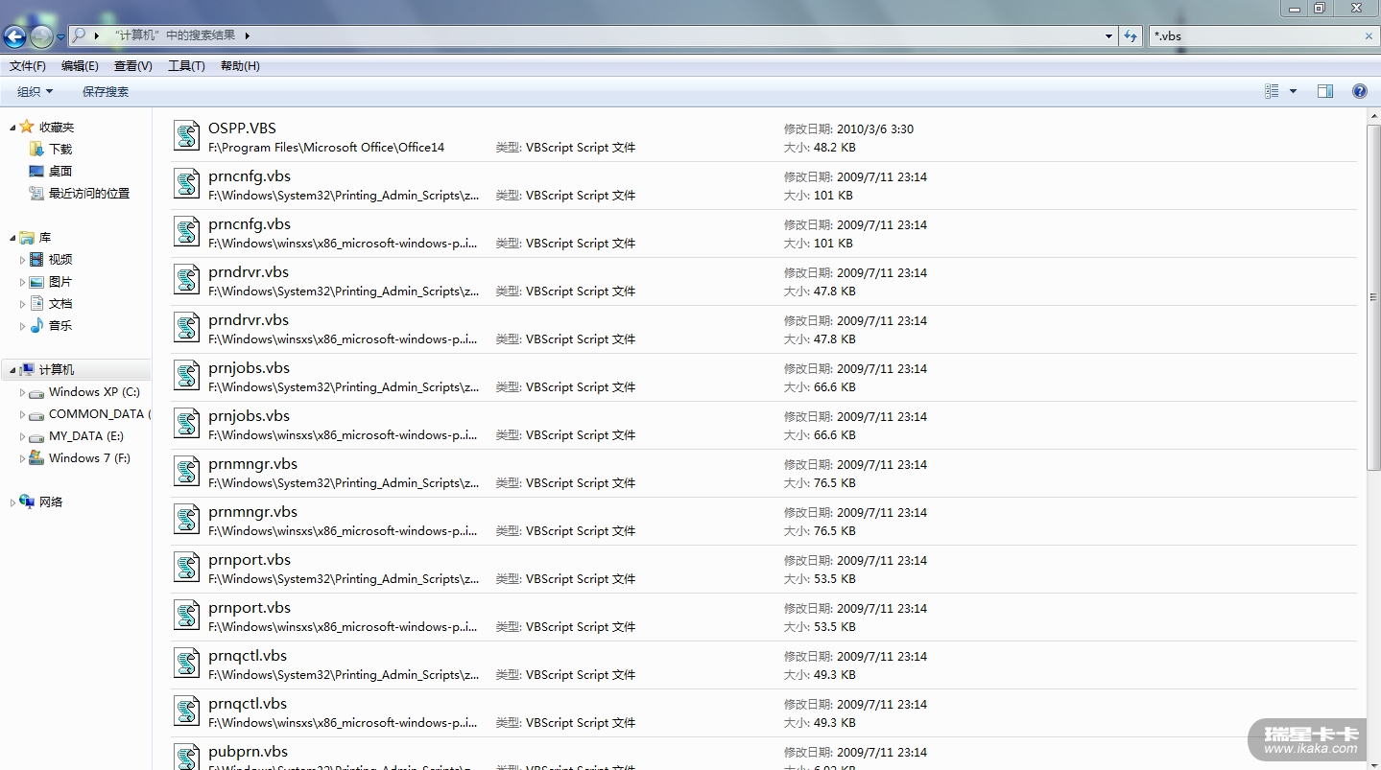Image resolution: width=1381 pixels, height=770 pixels.
Task: Select the 文档 library label
Action: (60, 304)
